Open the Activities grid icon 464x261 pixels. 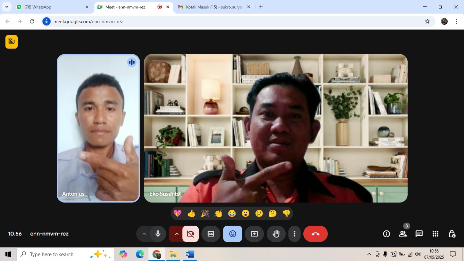click(435, 234)
